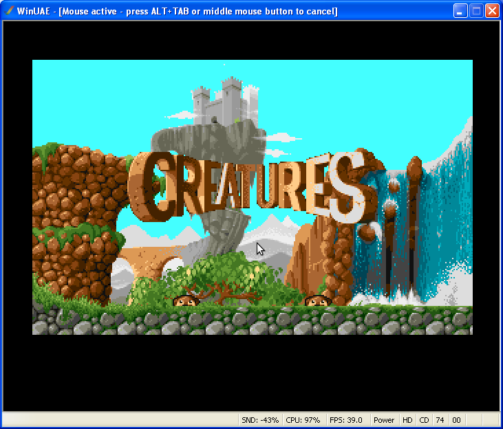Minimize the WinUAE window
Screen dimensions: 503x429
click(460, 11)
